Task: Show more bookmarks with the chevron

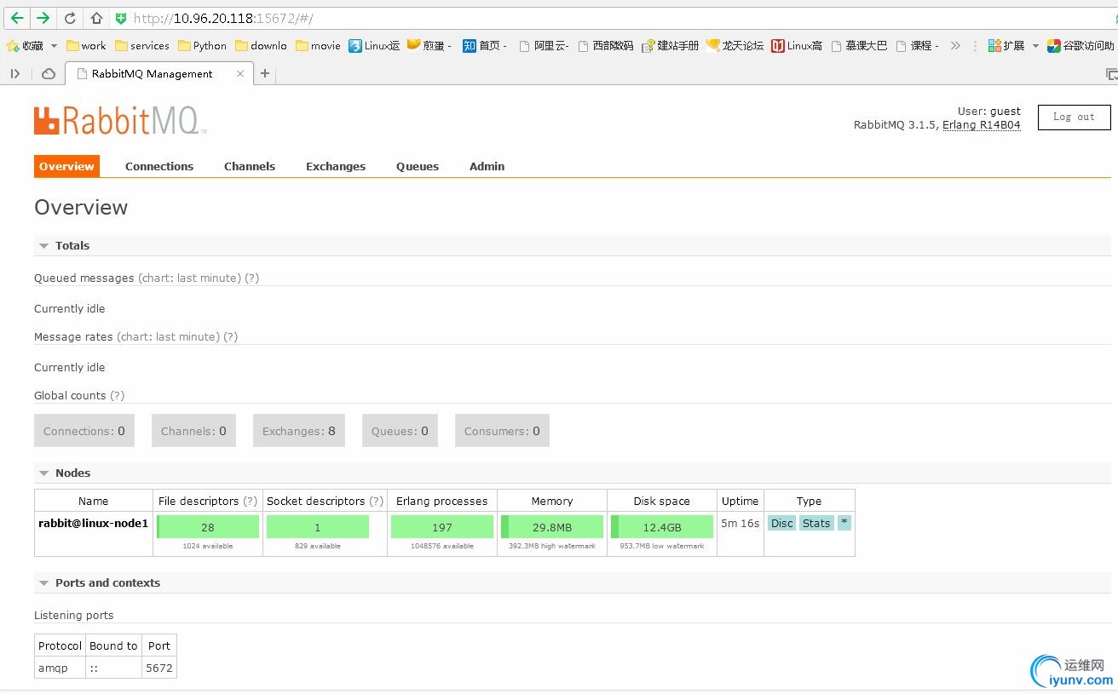Action: click(x=955, y=46)
